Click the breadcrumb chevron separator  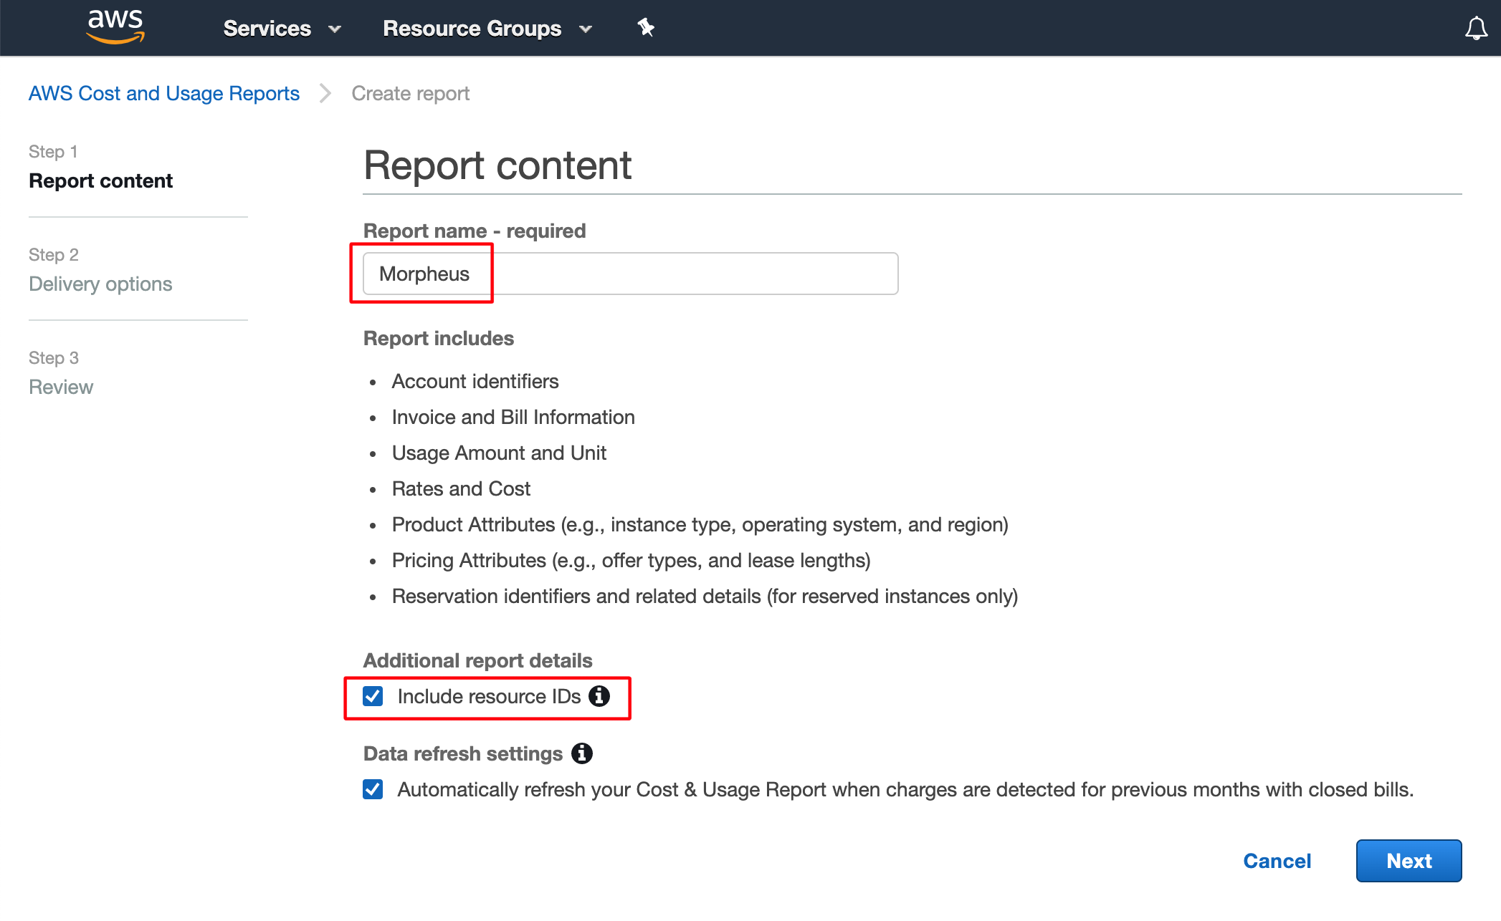click(x=325, y=94)
